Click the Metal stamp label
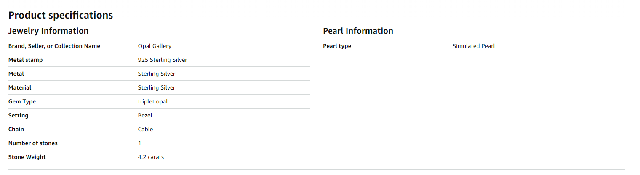Screen dimensions: 640x175 coord(26,60)
